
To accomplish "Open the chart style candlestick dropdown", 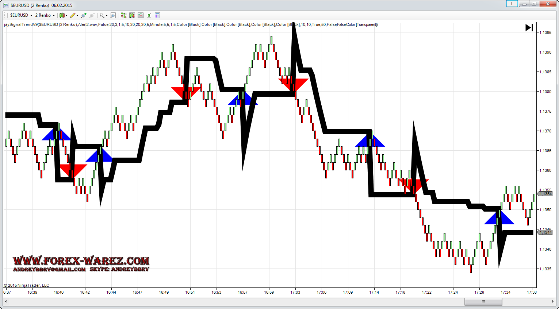I will point(64,15).
